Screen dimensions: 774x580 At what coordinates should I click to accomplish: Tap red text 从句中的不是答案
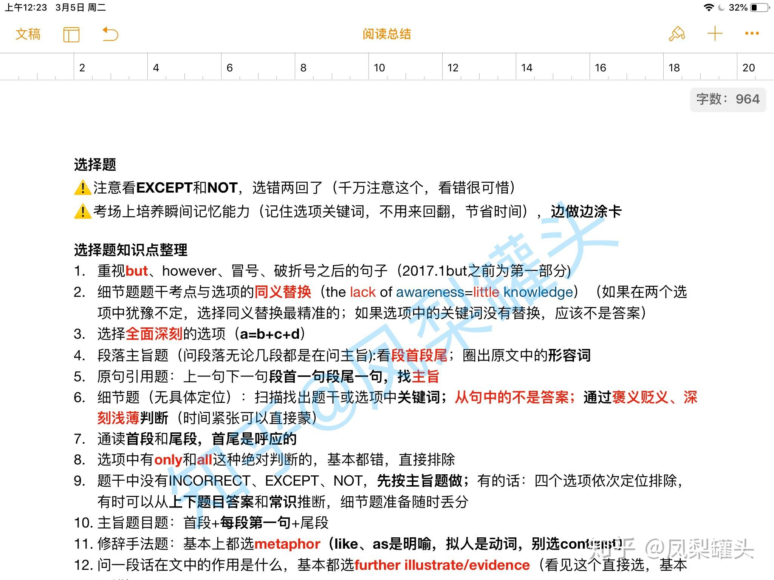click(x=512, y=397)
